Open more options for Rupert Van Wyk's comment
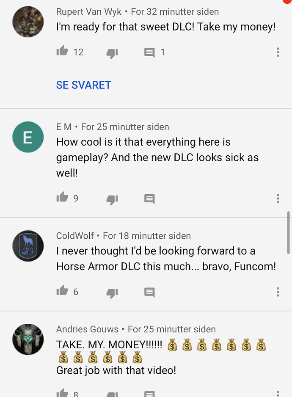Screen dimensions: 292x397 coord(278,52)
